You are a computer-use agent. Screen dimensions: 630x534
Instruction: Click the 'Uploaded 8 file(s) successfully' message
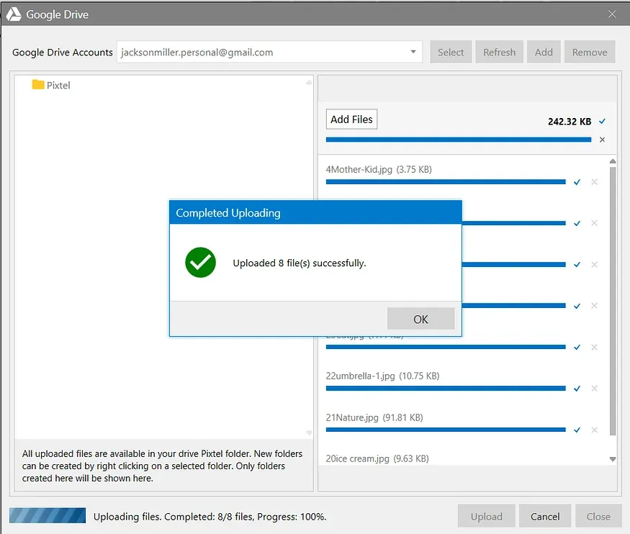point(300,263)
